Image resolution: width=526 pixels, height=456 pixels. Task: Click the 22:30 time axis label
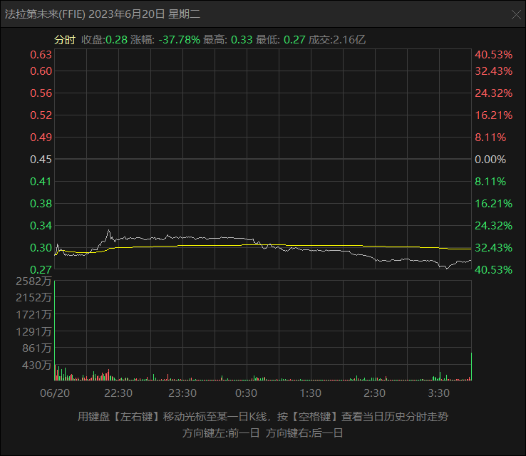118,393
